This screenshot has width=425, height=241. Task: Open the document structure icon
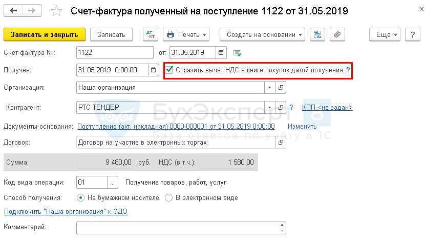[x=318, y=34]
